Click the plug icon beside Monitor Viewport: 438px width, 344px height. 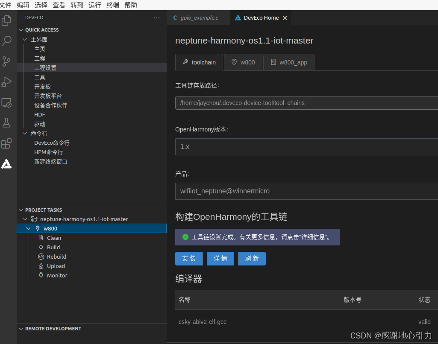point(41,275)
